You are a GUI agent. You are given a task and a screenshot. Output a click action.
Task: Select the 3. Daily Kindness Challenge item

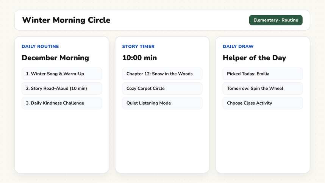coord(62,103)
